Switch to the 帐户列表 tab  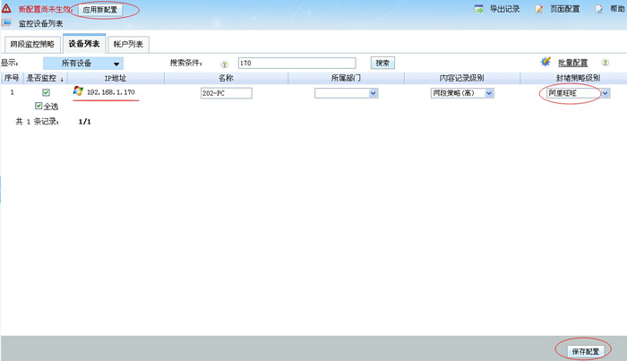coord(129,44)
